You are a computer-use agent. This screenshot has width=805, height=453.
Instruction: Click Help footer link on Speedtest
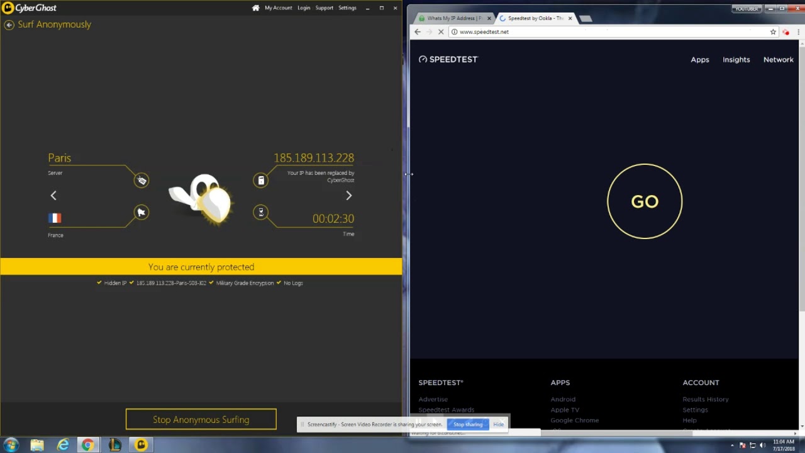pyautogui.click(x=690, y=420)
